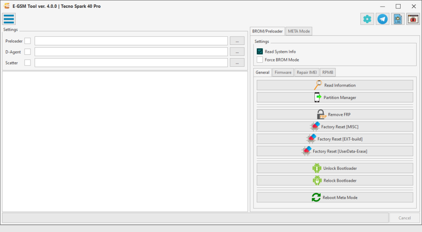Click Remove FRP lock button
The height and width of the screenshot is (232, 422).
[335, 115]
